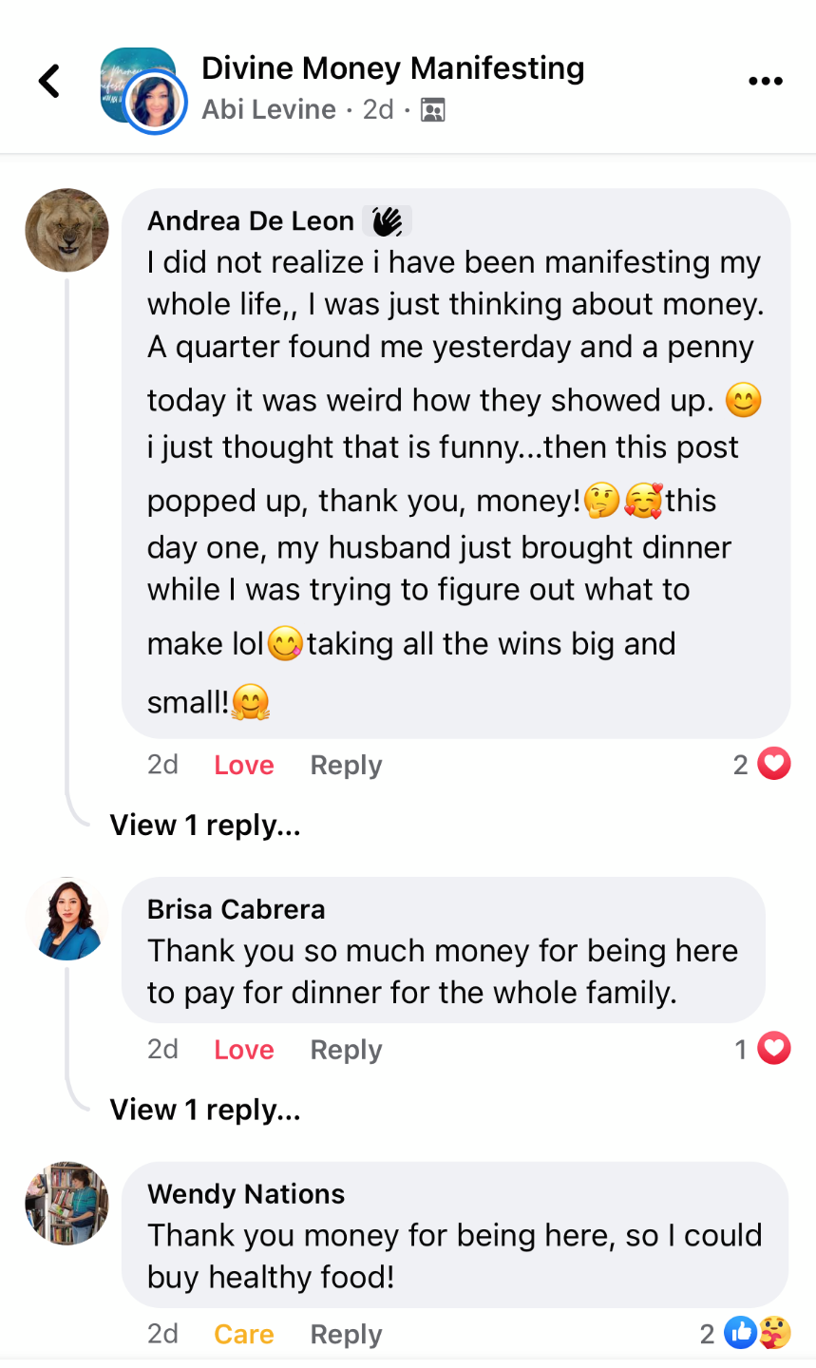The width and height of the screenshot is (816, 1368).
Task: Tap the back arrow icon
Action: pyautogui.click(x=49, y=82)
